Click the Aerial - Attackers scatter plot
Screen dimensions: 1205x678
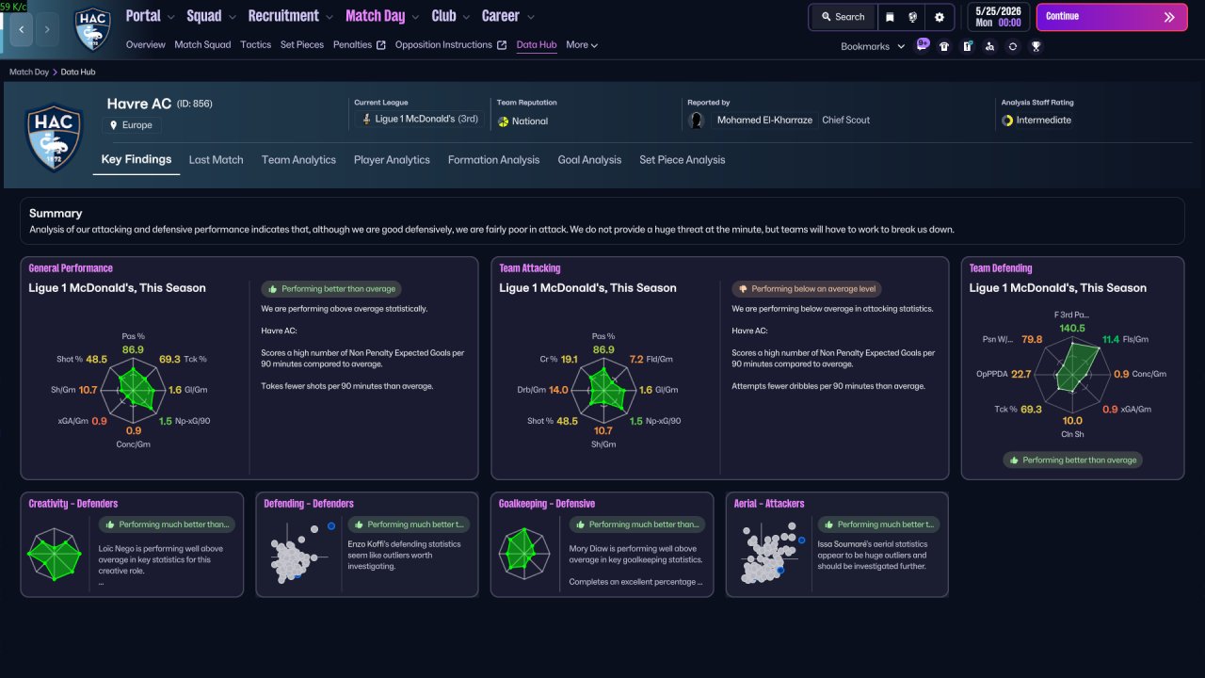(x=772, y=555)
